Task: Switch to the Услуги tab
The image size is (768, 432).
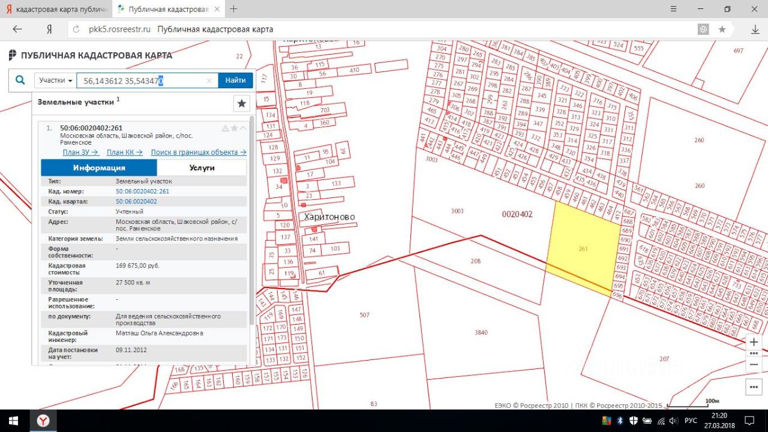Action: 202,168
